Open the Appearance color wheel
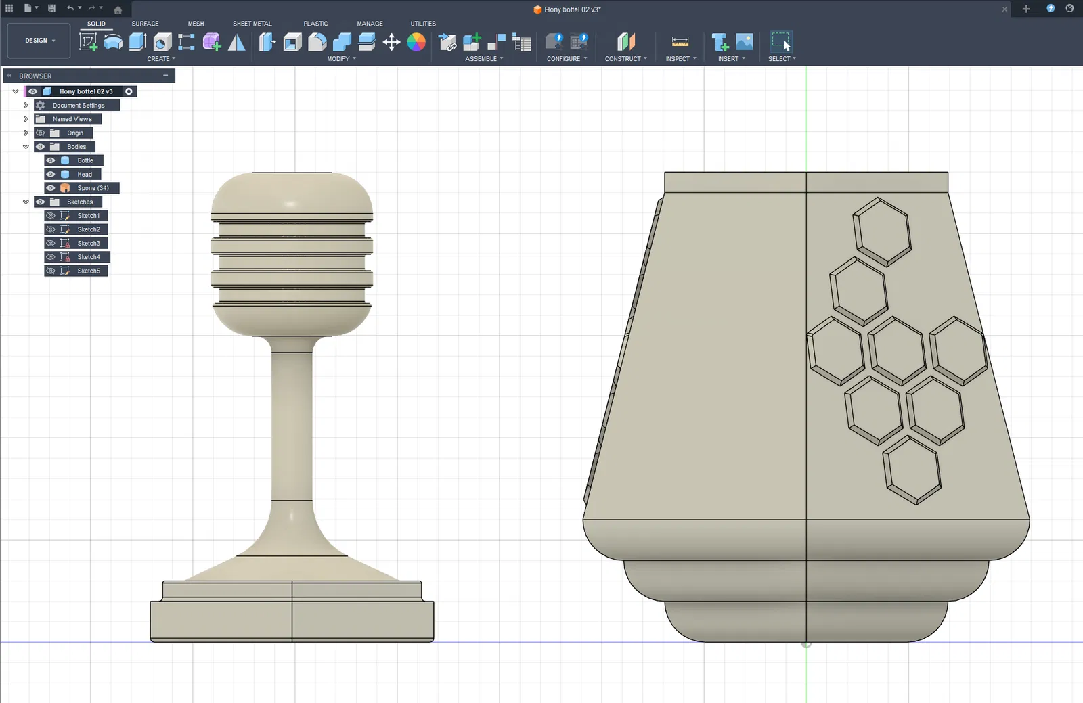The height and width of the screenshot is (703, 1083). pos(416,42)
